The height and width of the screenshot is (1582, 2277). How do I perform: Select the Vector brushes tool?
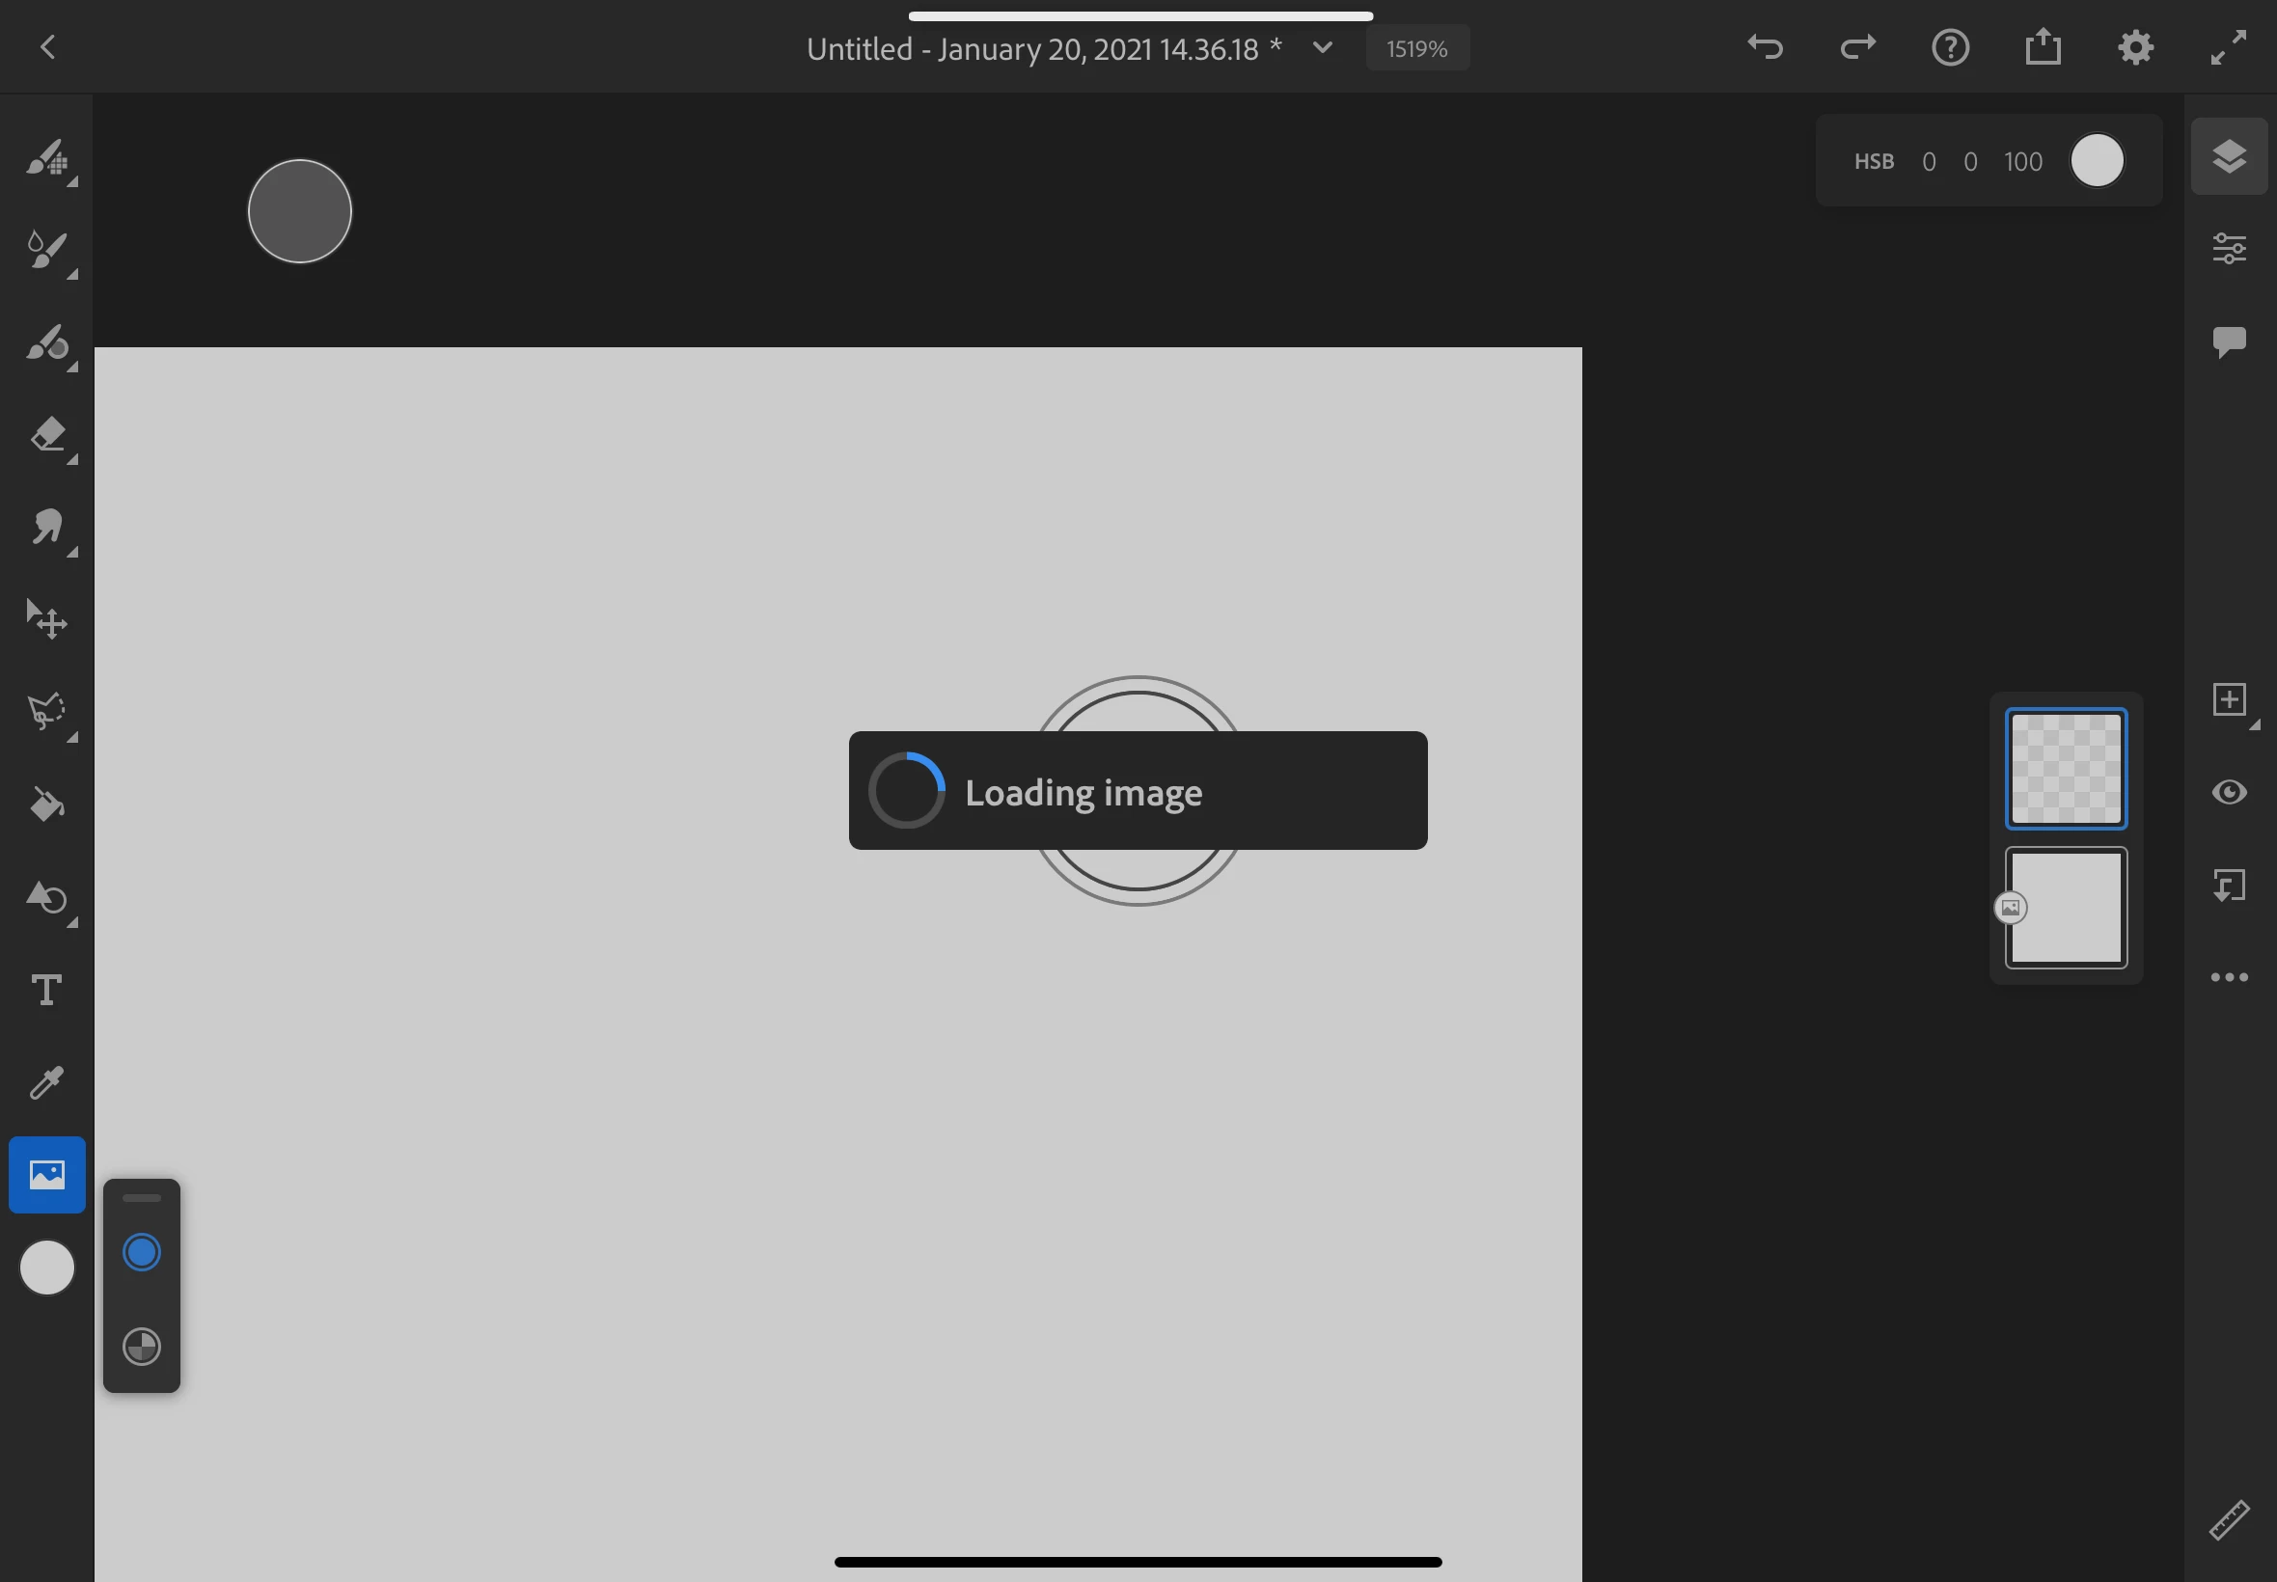tap(46, 342)
